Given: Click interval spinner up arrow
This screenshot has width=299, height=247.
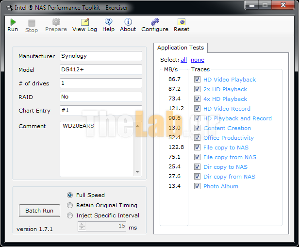Looking at the screenshot, I should pyautogui.click(x=82, y=224).
